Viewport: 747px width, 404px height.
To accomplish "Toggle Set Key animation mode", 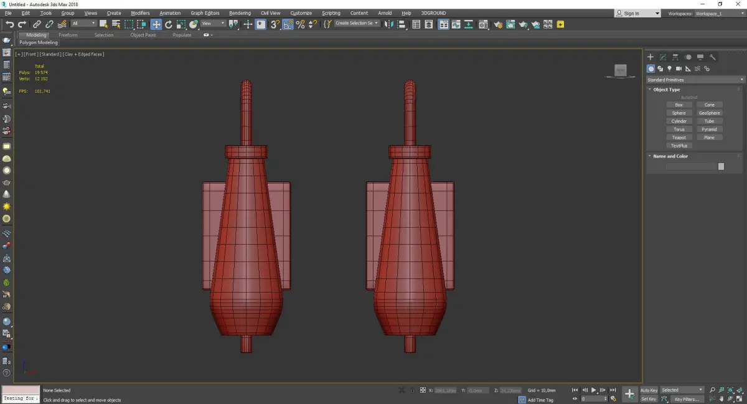I will click(649, 399).
